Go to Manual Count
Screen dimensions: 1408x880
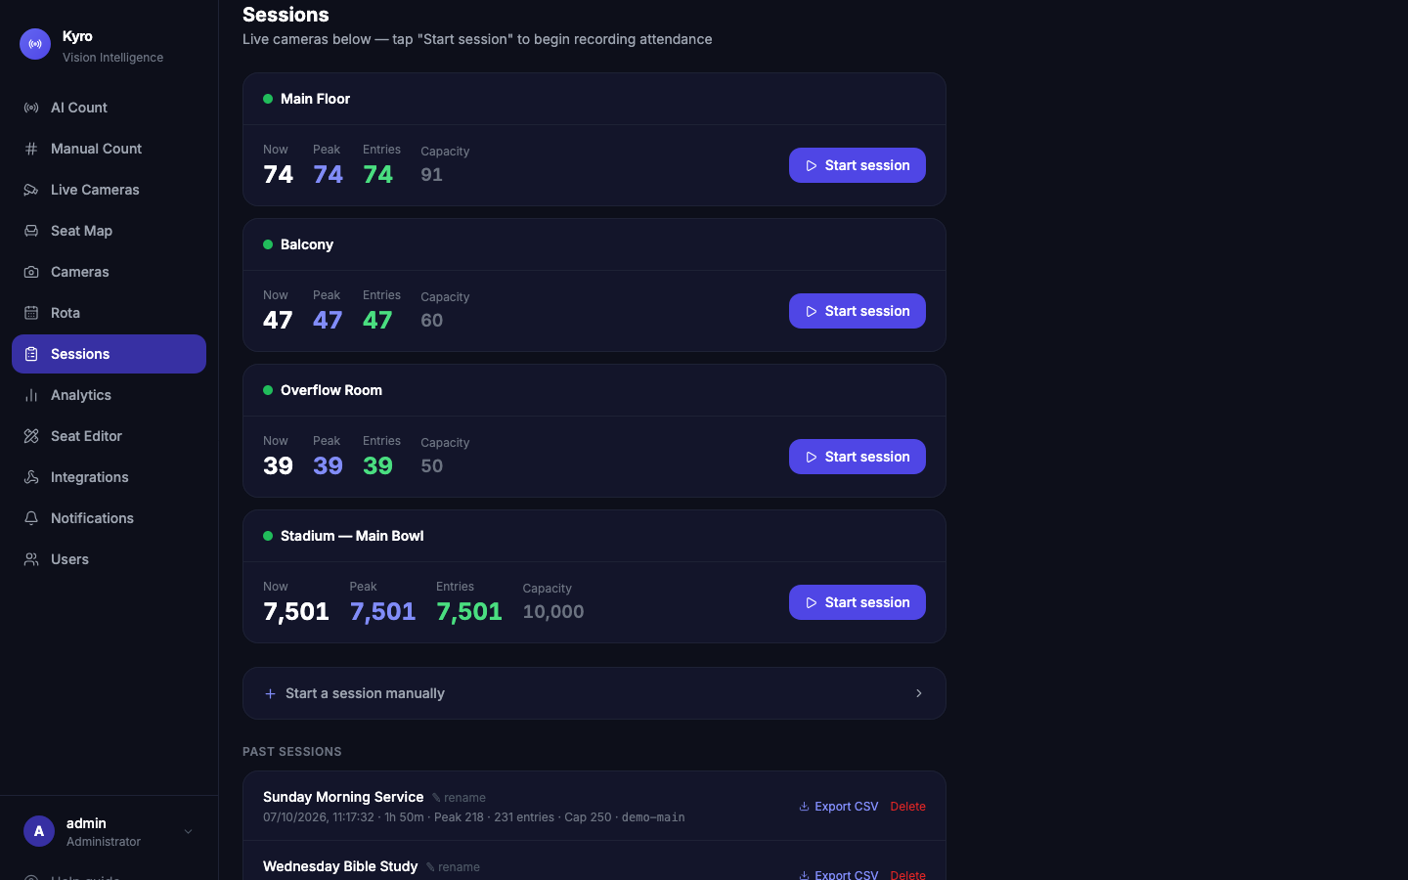109,149
